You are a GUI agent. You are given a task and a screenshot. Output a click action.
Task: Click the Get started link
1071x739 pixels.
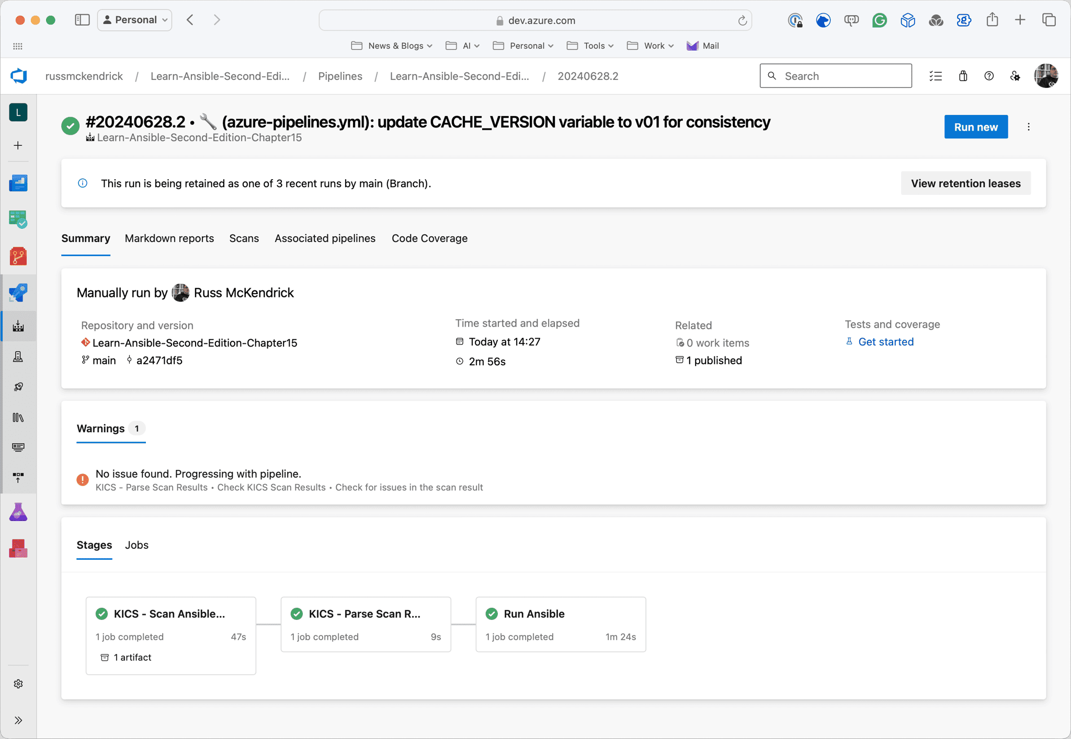885,342
